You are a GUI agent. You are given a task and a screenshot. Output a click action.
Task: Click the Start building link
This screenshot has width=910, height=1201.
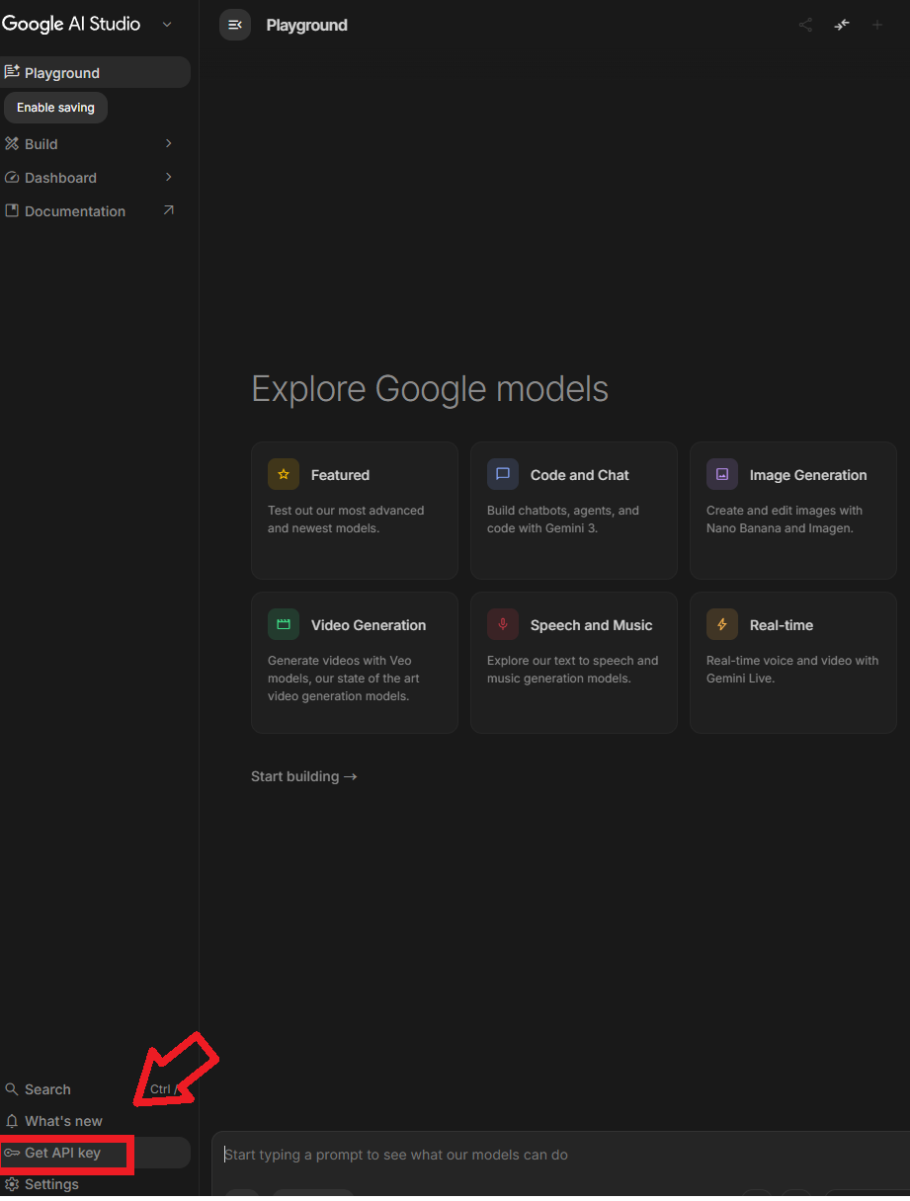(304, 776)
